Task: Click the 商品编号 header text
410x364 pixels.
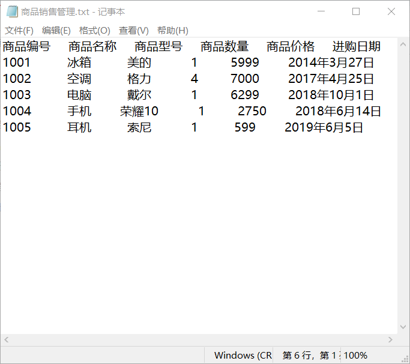Action: click(26, 47)
